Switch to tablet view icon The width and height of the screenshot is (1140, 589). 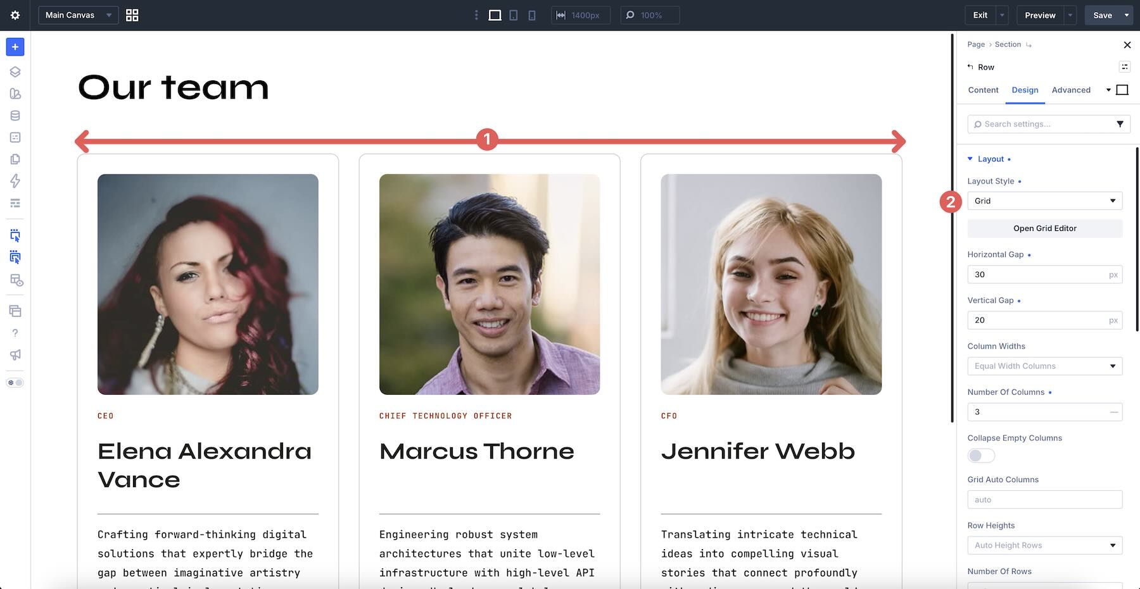(x=514, y=15)
